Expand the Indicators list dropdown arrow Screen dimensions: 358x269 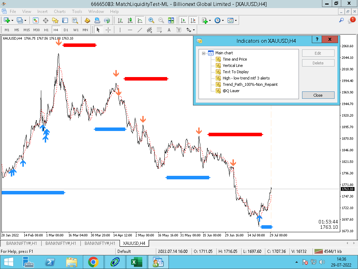click(x=210, y=21)
